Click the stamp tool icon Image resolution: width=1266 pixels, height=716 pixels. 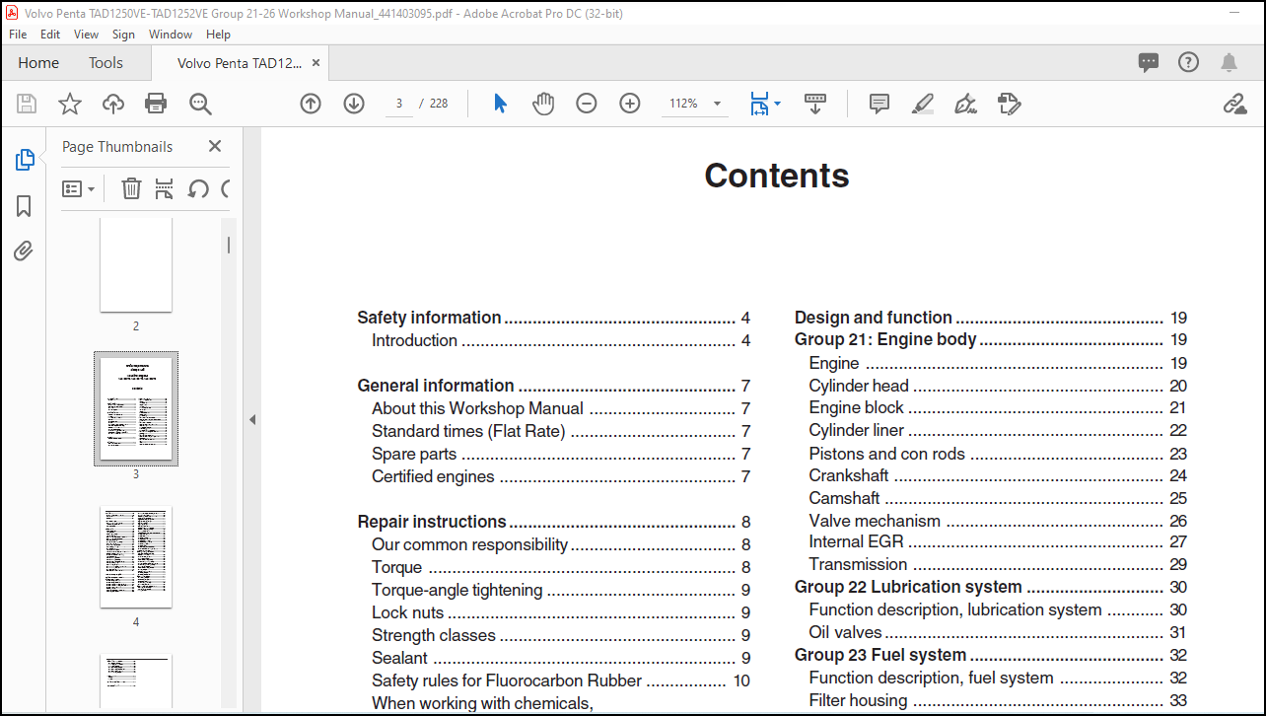[x=1009, y=104]
